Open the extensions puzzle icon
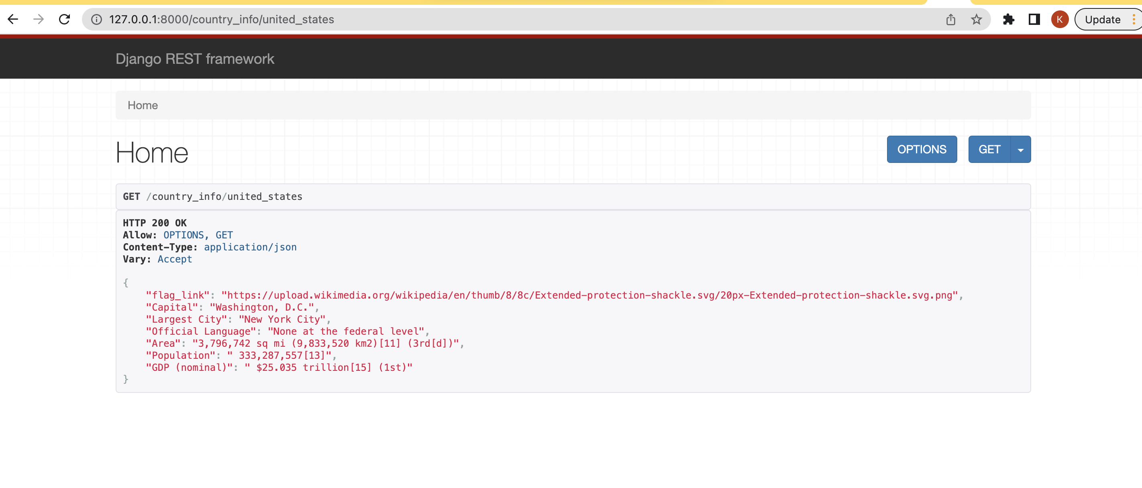 (x=1009, y=20)
